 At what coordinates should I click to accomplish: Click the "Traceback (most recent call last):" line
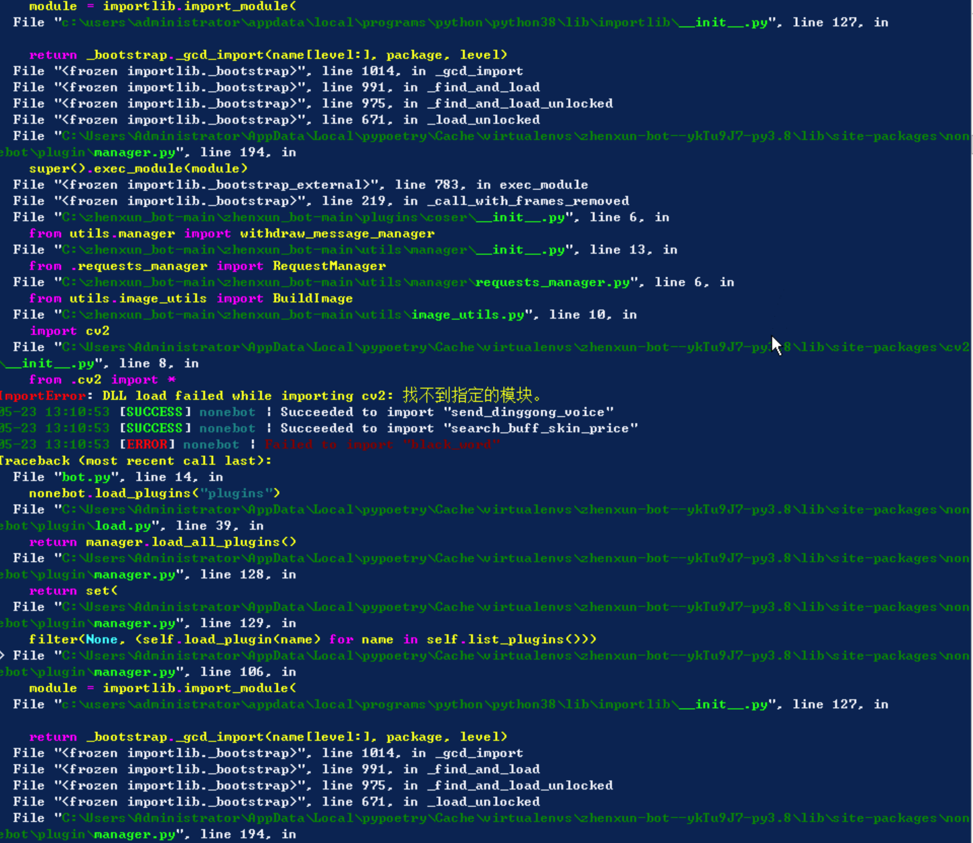coord(135,461)
